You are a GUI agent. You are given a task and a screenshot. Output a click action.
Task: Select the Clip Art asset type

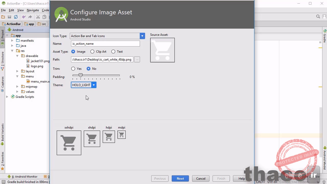[x=92, y=52]
